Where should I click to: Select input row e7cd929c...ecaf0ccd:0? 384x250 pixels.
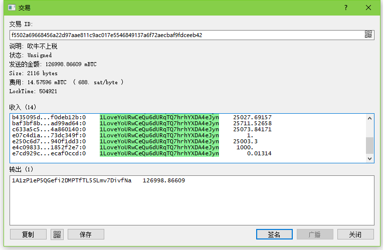[x=49, y=153]
